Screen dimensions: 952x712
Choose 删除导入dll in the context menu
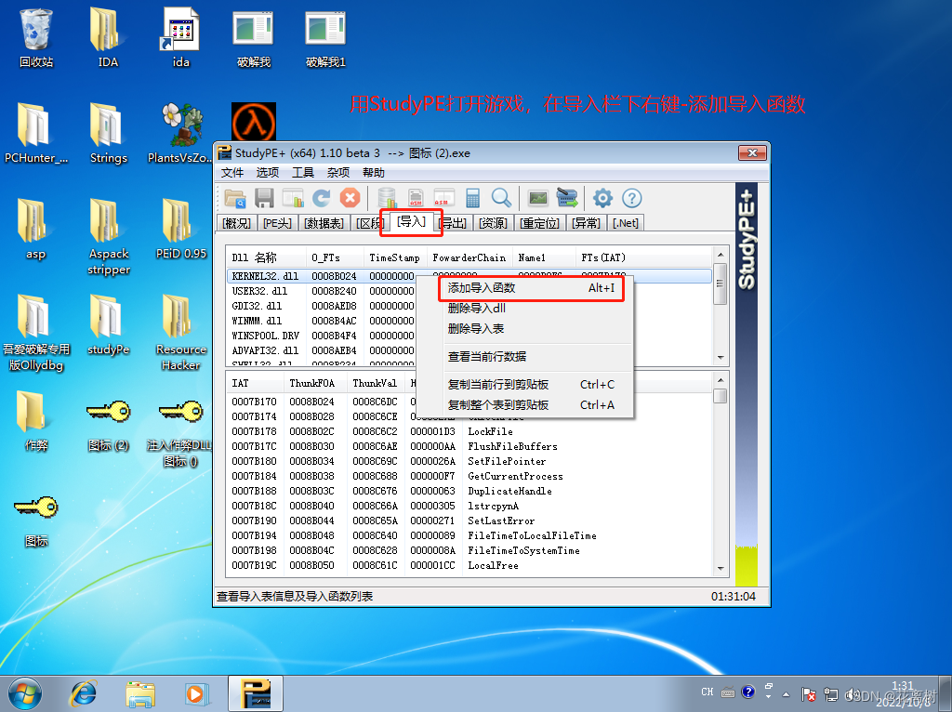(x=526, y=309)
